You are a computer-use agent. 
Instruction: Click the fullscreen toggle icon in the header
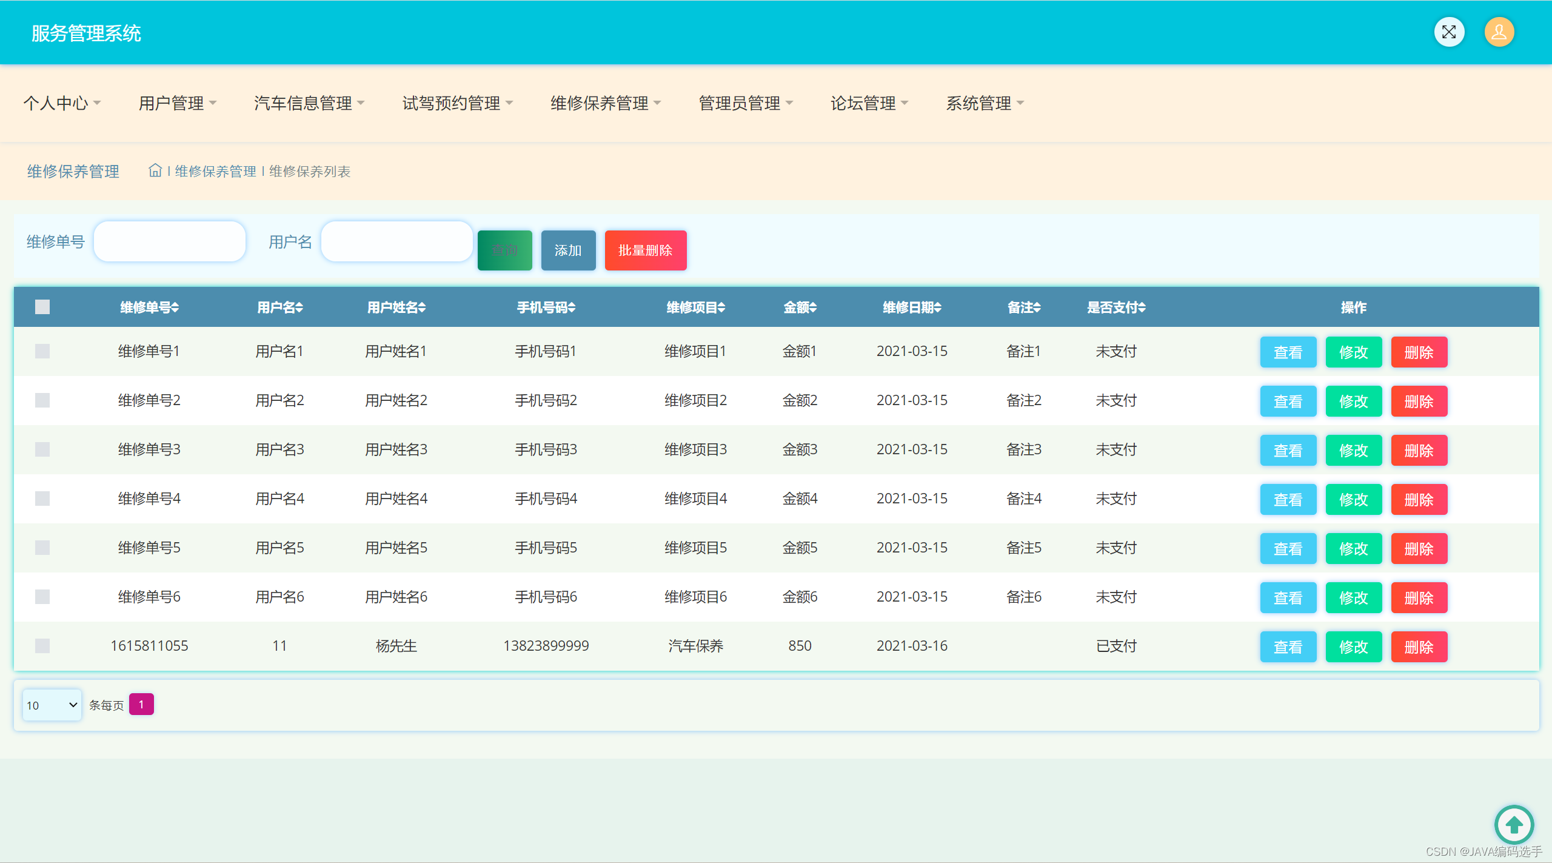coord(1449,32)
